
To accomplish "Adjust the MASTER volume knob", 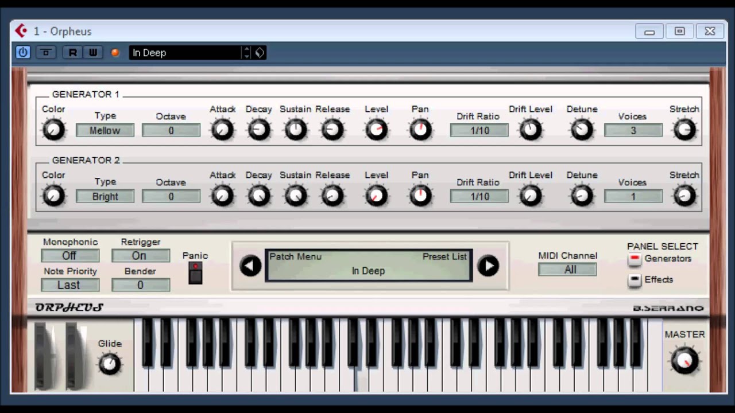I will click(x=684, y=360).
